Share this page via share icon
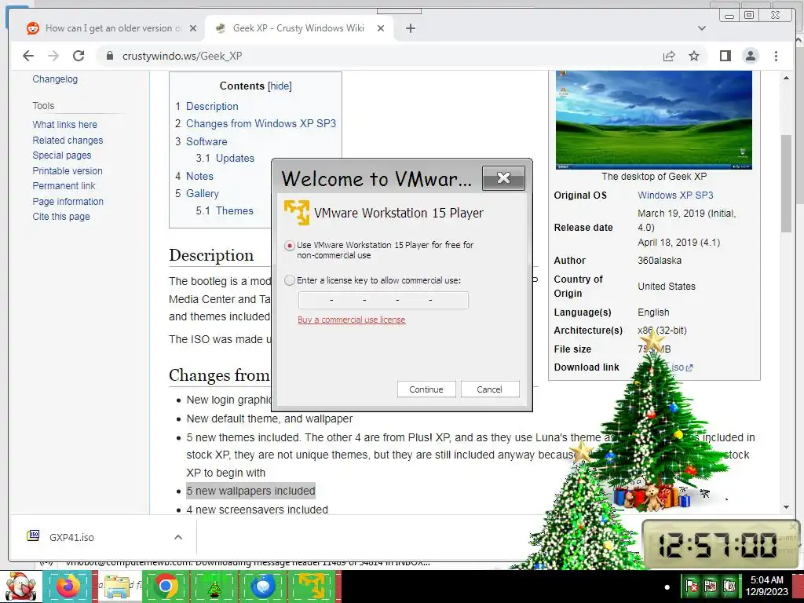804x603 pixels. point(669,56)
